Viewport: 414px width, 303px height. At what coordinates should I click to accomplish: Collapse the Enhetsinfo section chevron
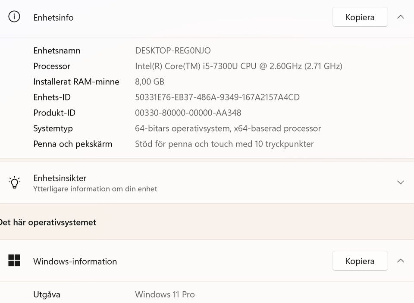coord(400,17)
